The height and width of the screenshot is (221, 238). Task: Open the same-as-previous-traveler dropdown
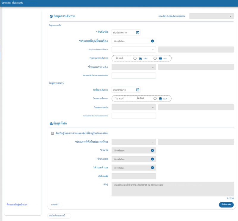(x=211, y=16)
